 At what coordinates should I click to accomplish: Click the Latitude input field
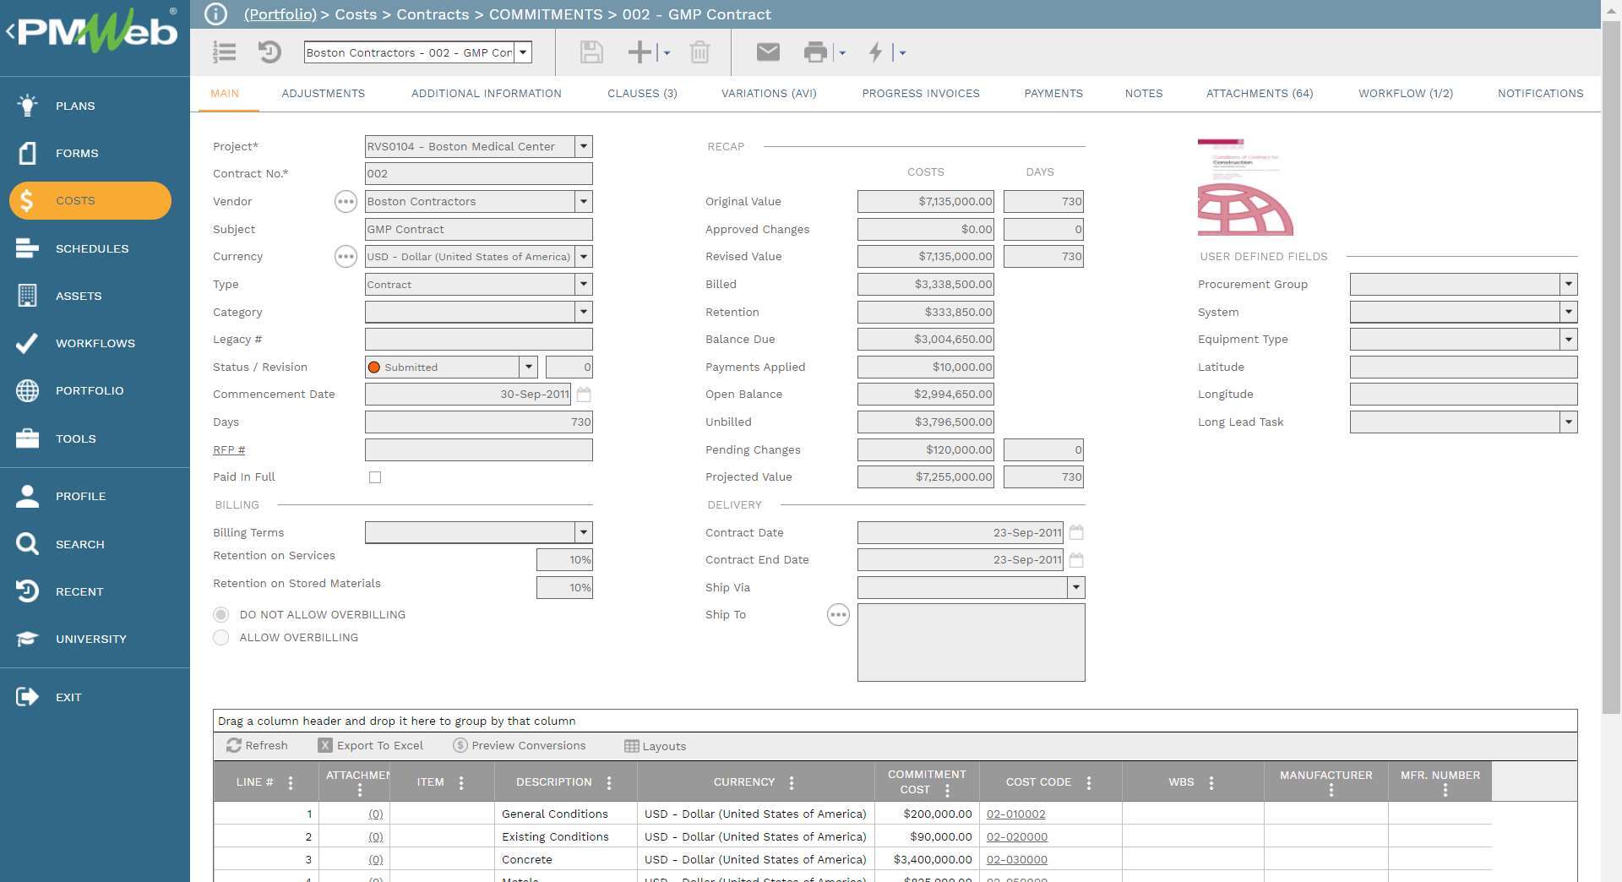coord(1463,367)
